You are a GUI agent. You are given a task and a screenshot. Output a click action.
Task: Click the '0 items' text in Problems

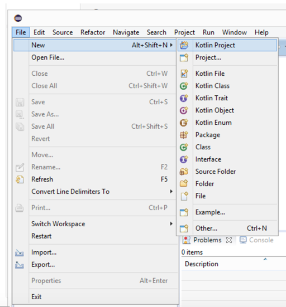pyautogui.click(x=192, y=252)
